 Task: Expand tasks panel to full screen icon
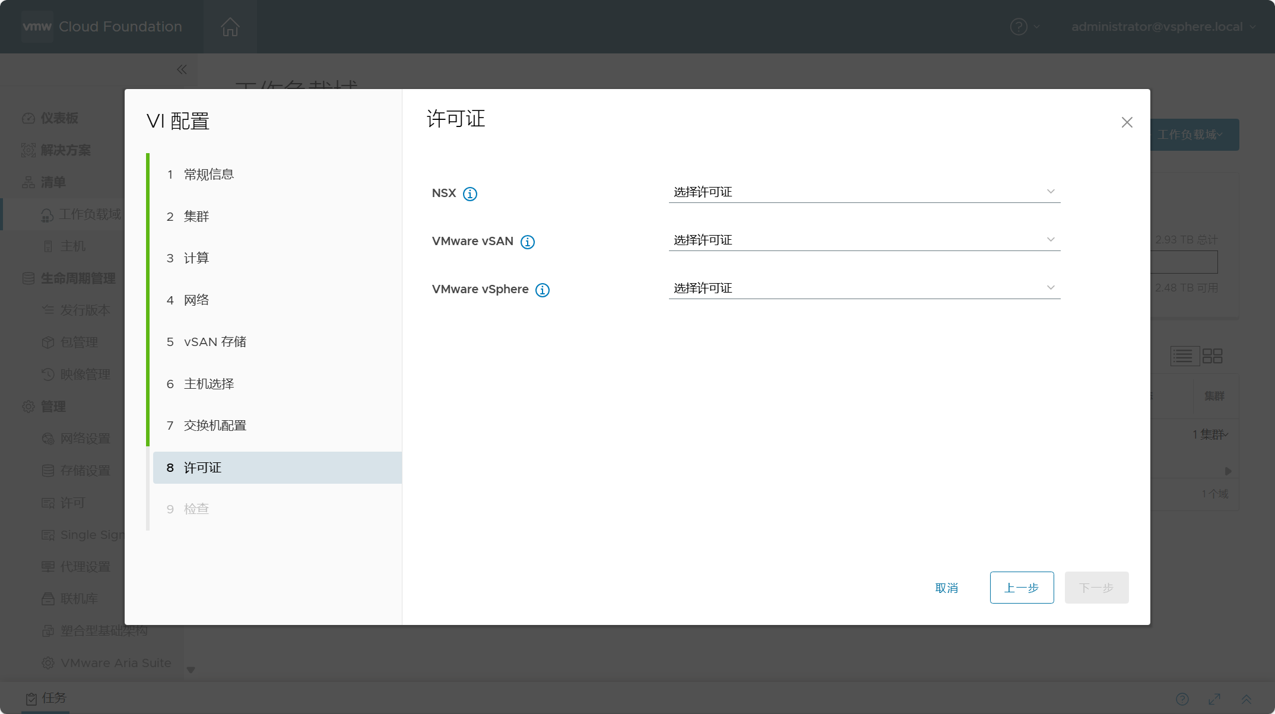pos(1214,699)
